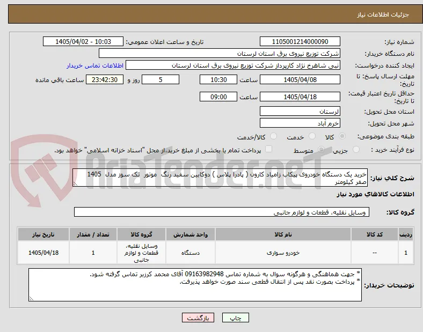Click the general need description text area
This screenshot has height=332, width=423.
[x=220, y=178]
